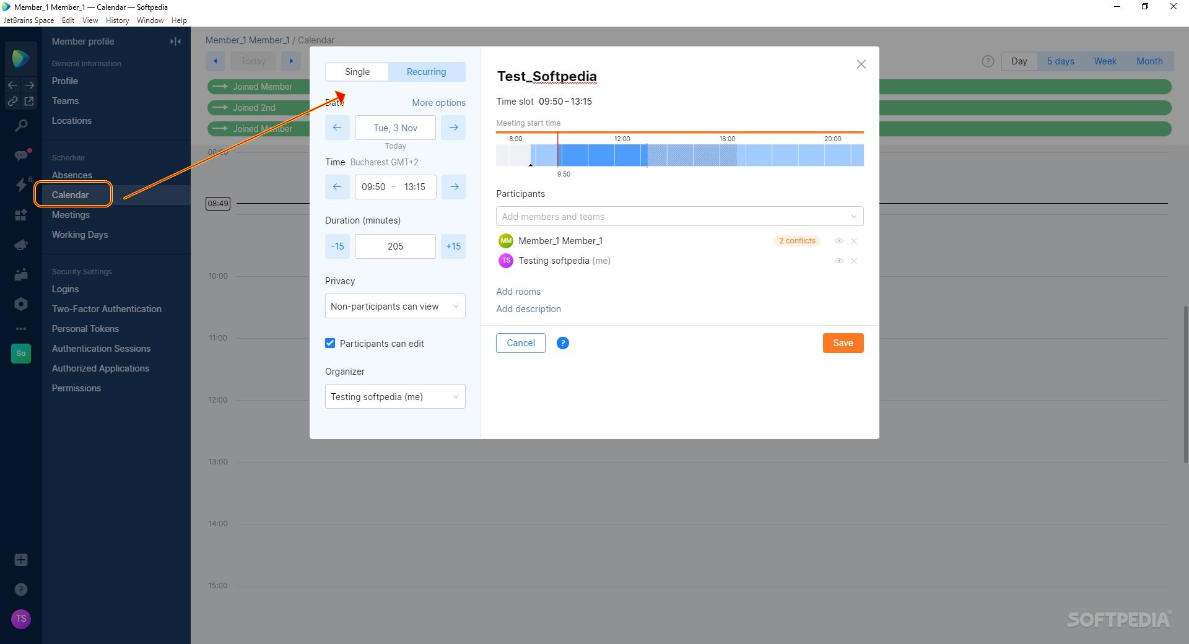
Task: Click the plus add icon in sidebar
Action: pyautogui.click(x=20, y=560)
